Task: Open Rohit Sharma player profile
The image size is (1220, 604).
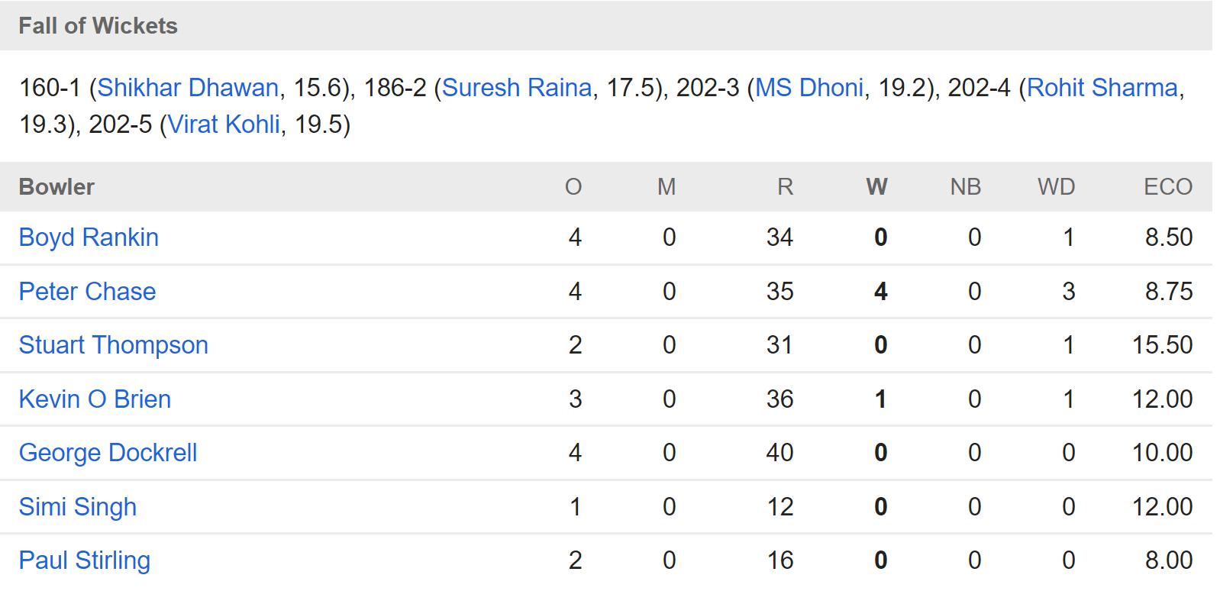Action: pyautogui.click(x=1102, y=88)
